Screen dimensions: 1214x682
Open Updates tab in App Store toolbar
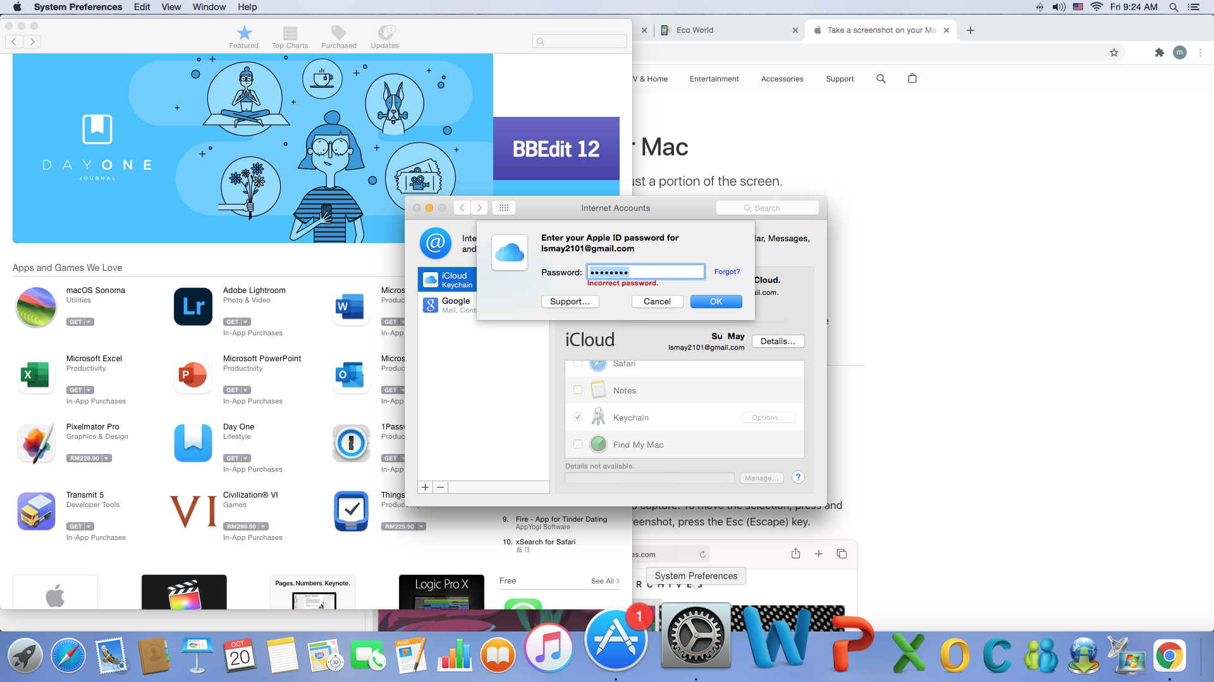[x=384, y=37]
